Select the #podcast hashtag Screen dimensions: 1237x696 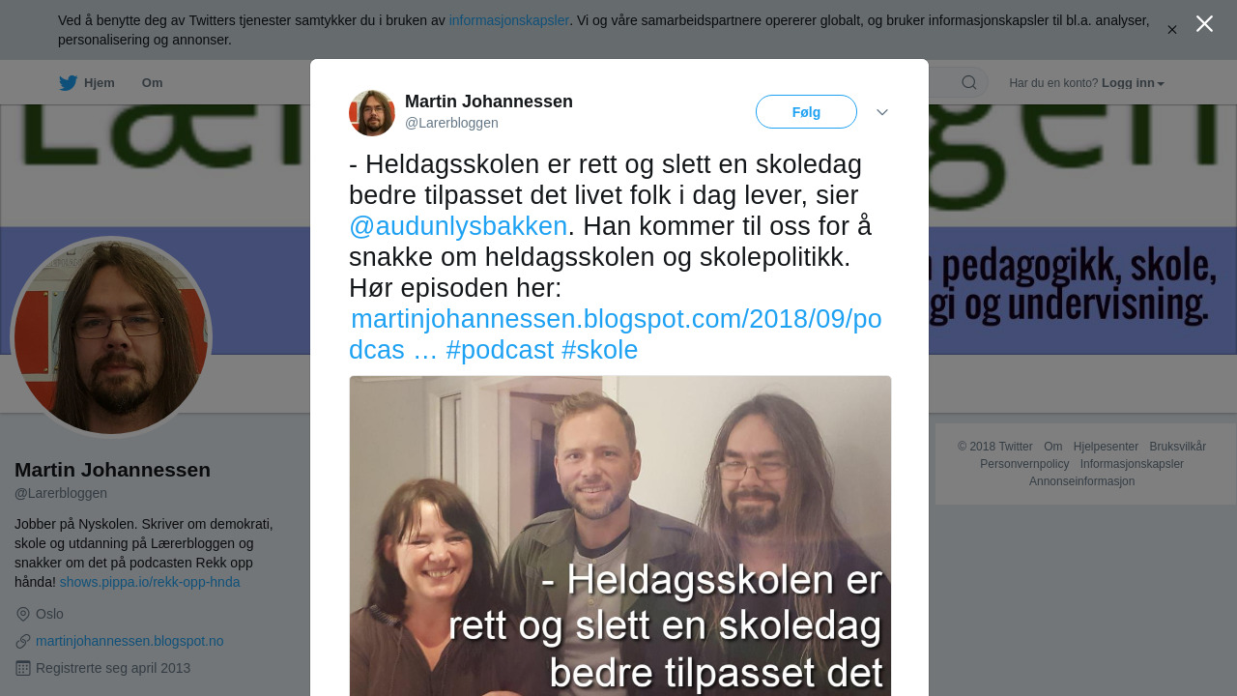click(500, 350)
